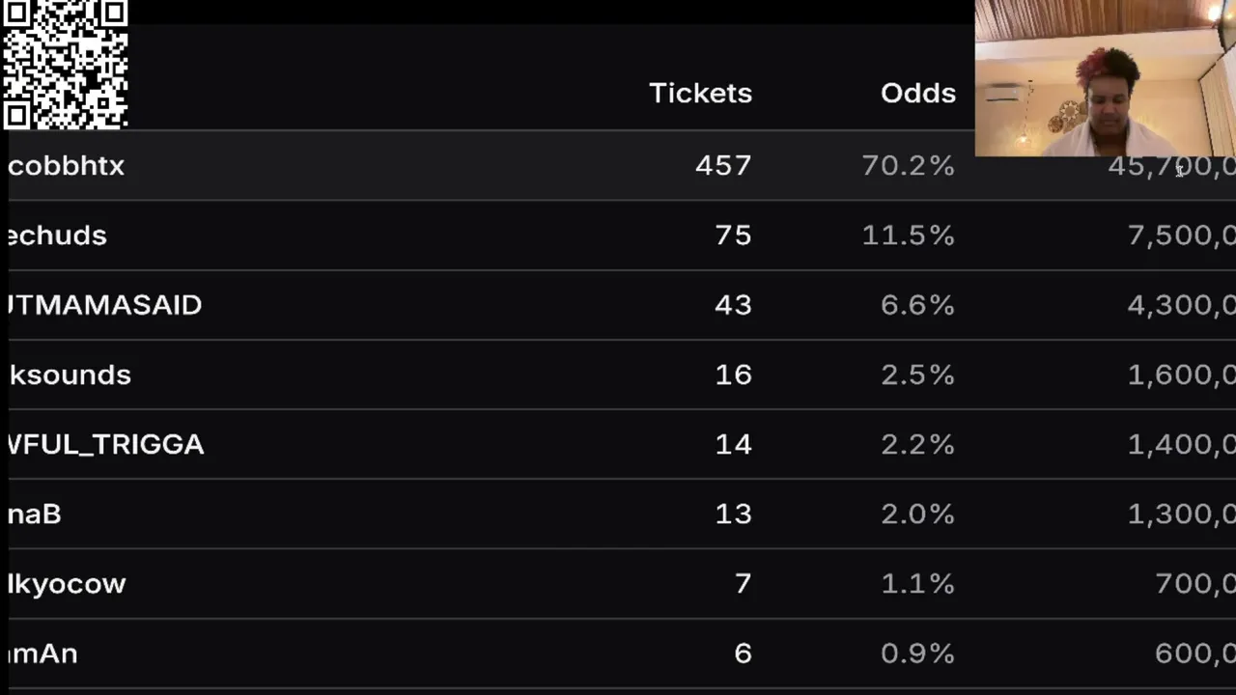The image size is (1236, 695).
Task: Click the 457 tickets value
Action: 722,166
